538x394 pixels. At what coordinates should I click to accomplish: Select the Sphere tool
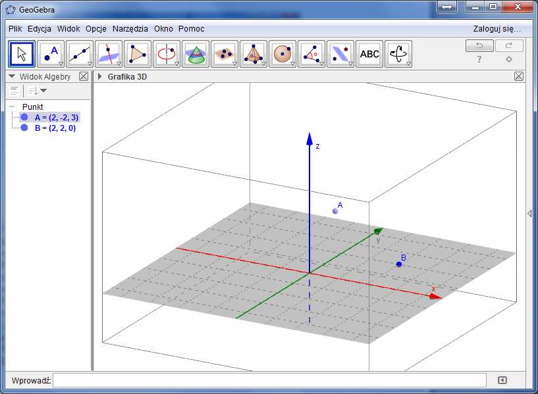tap(282, 54)
